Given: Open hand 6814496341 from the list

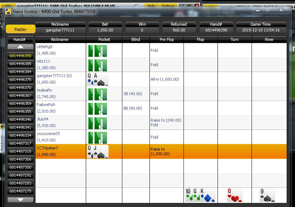Looking at the screenshot, I should [21, 127].
